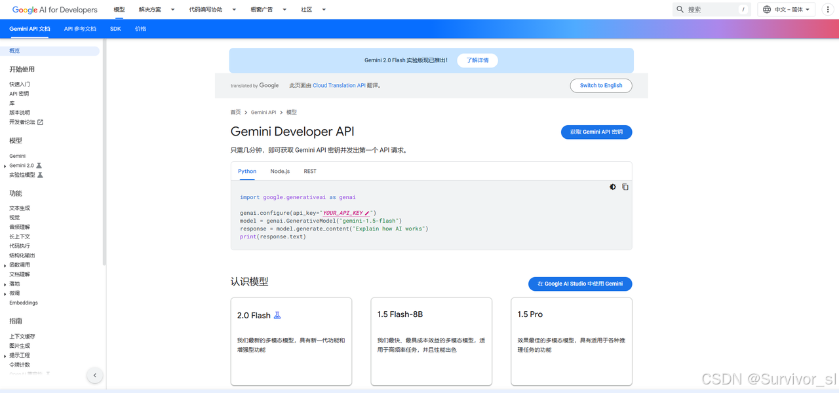Image resolution: width=839 pixels, height=393 pixels.
Task: Switch to the 价格 tab
Action: pos(140,29)
